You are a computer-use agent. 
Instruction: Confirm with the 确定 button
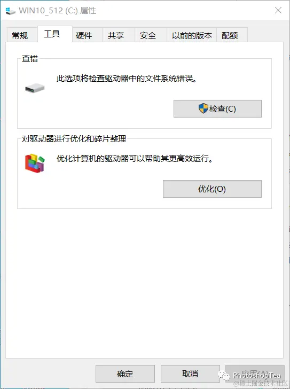[125, 374]
